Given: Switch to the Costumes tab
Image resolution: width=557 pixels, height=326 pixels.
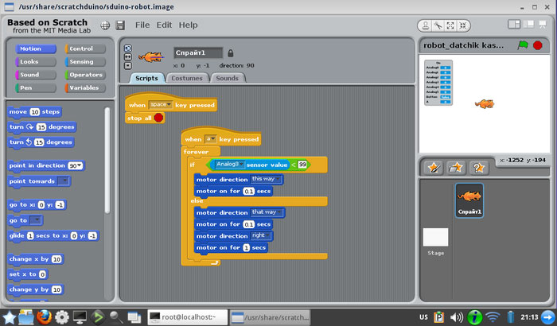Looking at the screenshot, I should click(187, 78).
